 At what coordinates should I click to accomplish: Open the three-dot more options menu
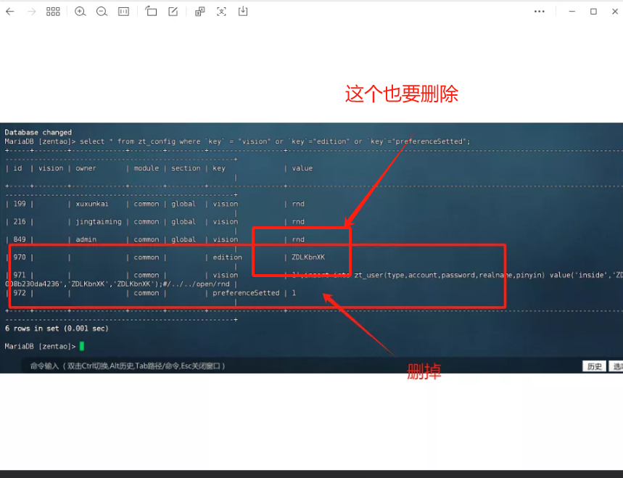539,12
